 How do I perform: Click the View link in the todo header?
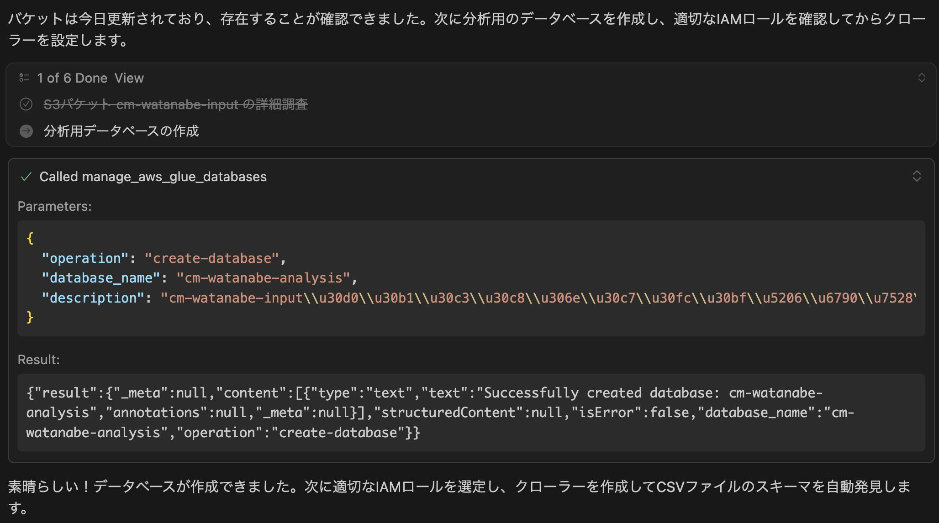[129, 78]
